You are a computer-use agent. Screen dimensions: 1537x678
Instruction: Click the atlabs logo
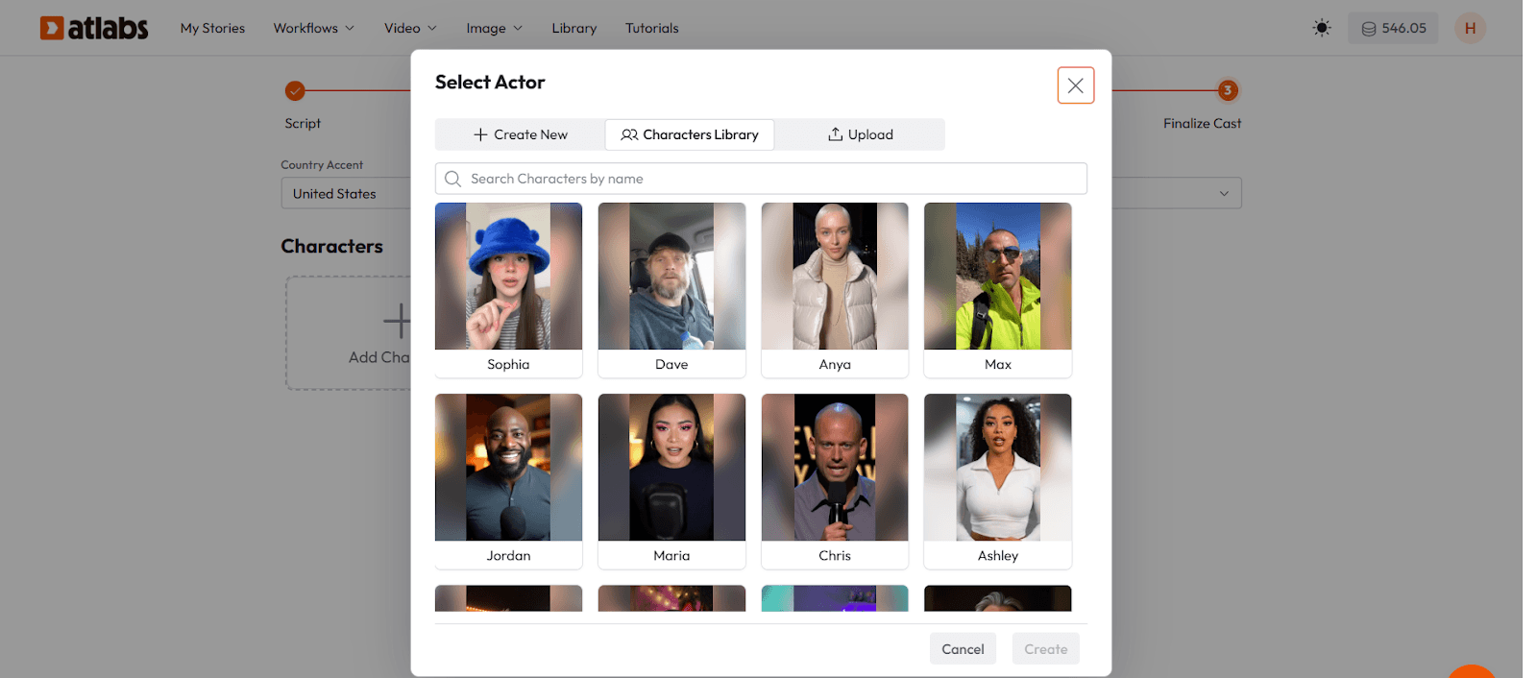pyautogui.click(x=94, y=28)
